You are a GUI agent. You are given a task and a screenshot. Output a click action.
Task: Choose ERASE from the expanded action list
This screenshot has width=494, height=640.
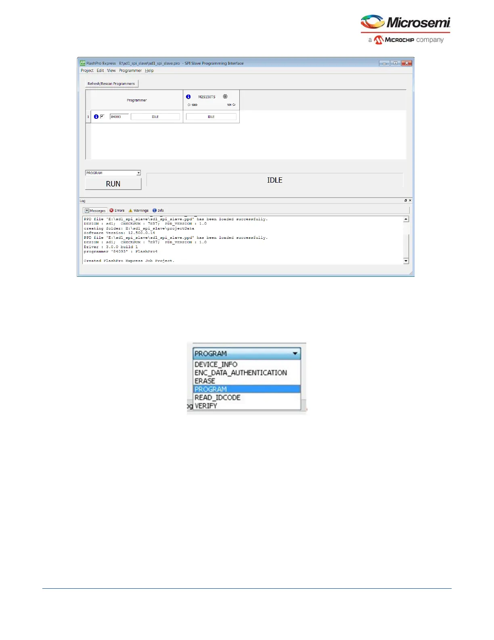(x=205, y=381)
